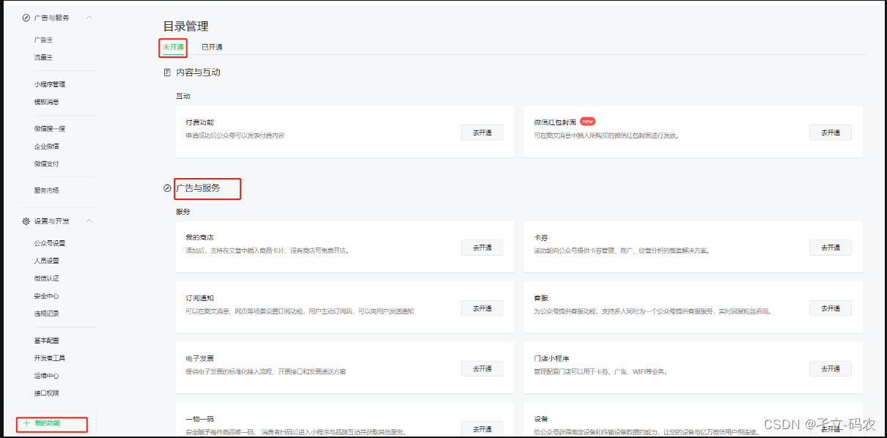Viewport: 887px width, 438px height.
Task: Click the 设备 card title
Action: click(x=541, y=420)
